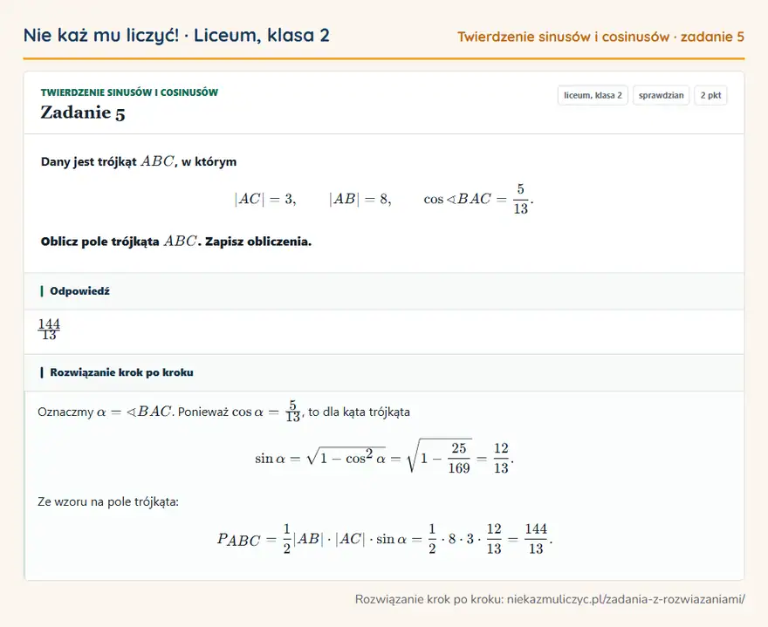Click the 'Rozwiązanie krok po kroku' section heading
The height and width of the screenshot is (627, 768).
121,372
